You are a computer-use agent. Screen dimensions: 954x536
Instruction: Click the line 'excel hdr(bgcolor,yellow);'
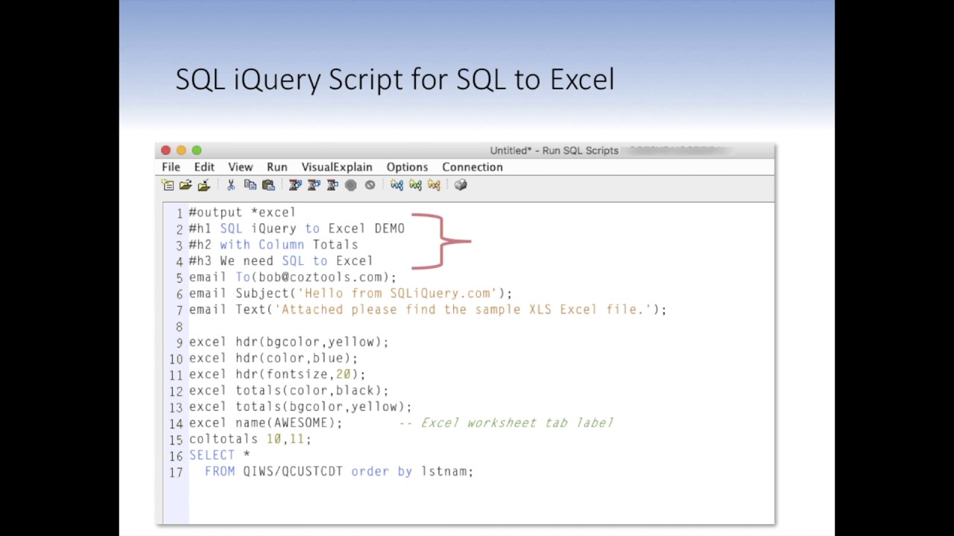pos(288,342)
